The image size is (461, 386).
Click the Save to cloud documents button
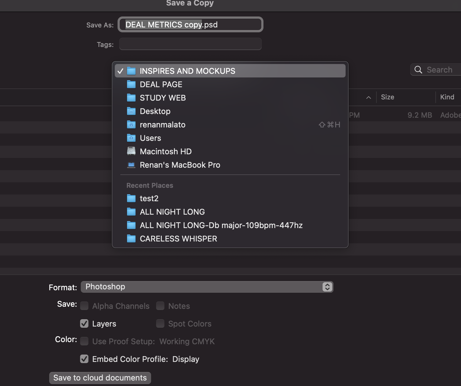pyautogui.click(x=100, y=378)
